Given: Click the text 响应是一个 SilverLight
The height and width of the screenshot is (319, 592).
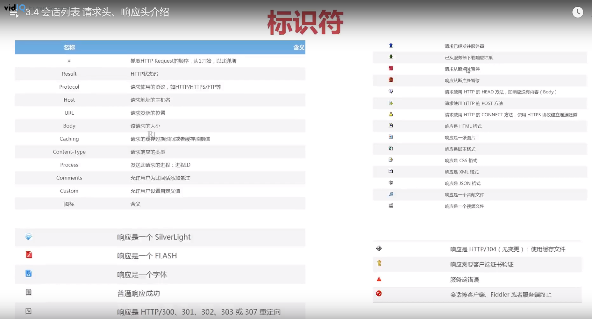Looking at the screenshot, I should tap(154, 237).
